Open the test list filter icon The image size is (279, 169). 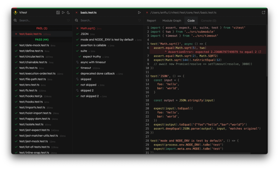(x=139, y=20)
